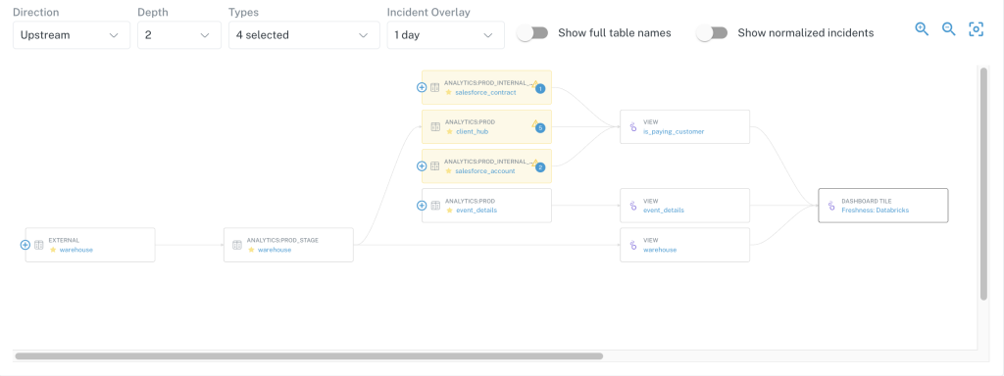
Task: Click the zoom out magnifier icon
Action: point(948,28)
